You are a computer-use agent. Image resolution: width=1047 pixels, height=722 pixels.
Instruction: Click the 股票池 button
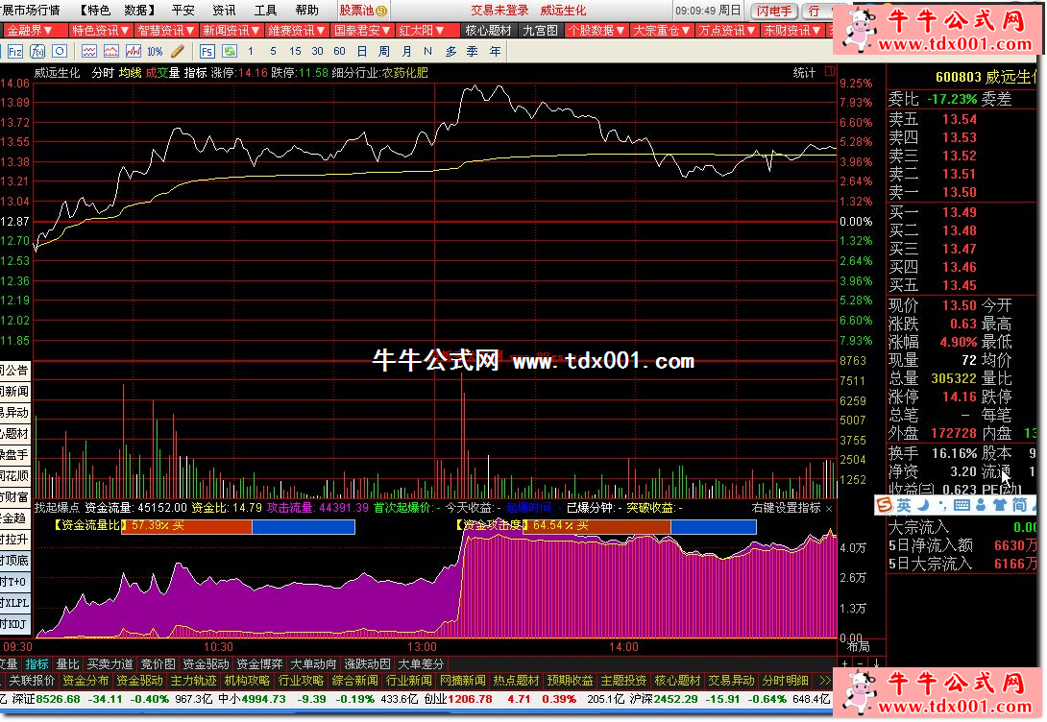tap(363, 11)
